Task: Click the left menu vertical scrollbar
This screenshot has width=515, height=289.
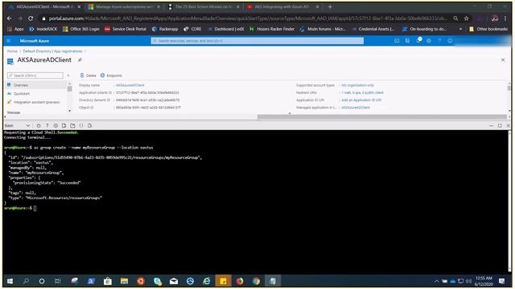Action: coord(69,89)
